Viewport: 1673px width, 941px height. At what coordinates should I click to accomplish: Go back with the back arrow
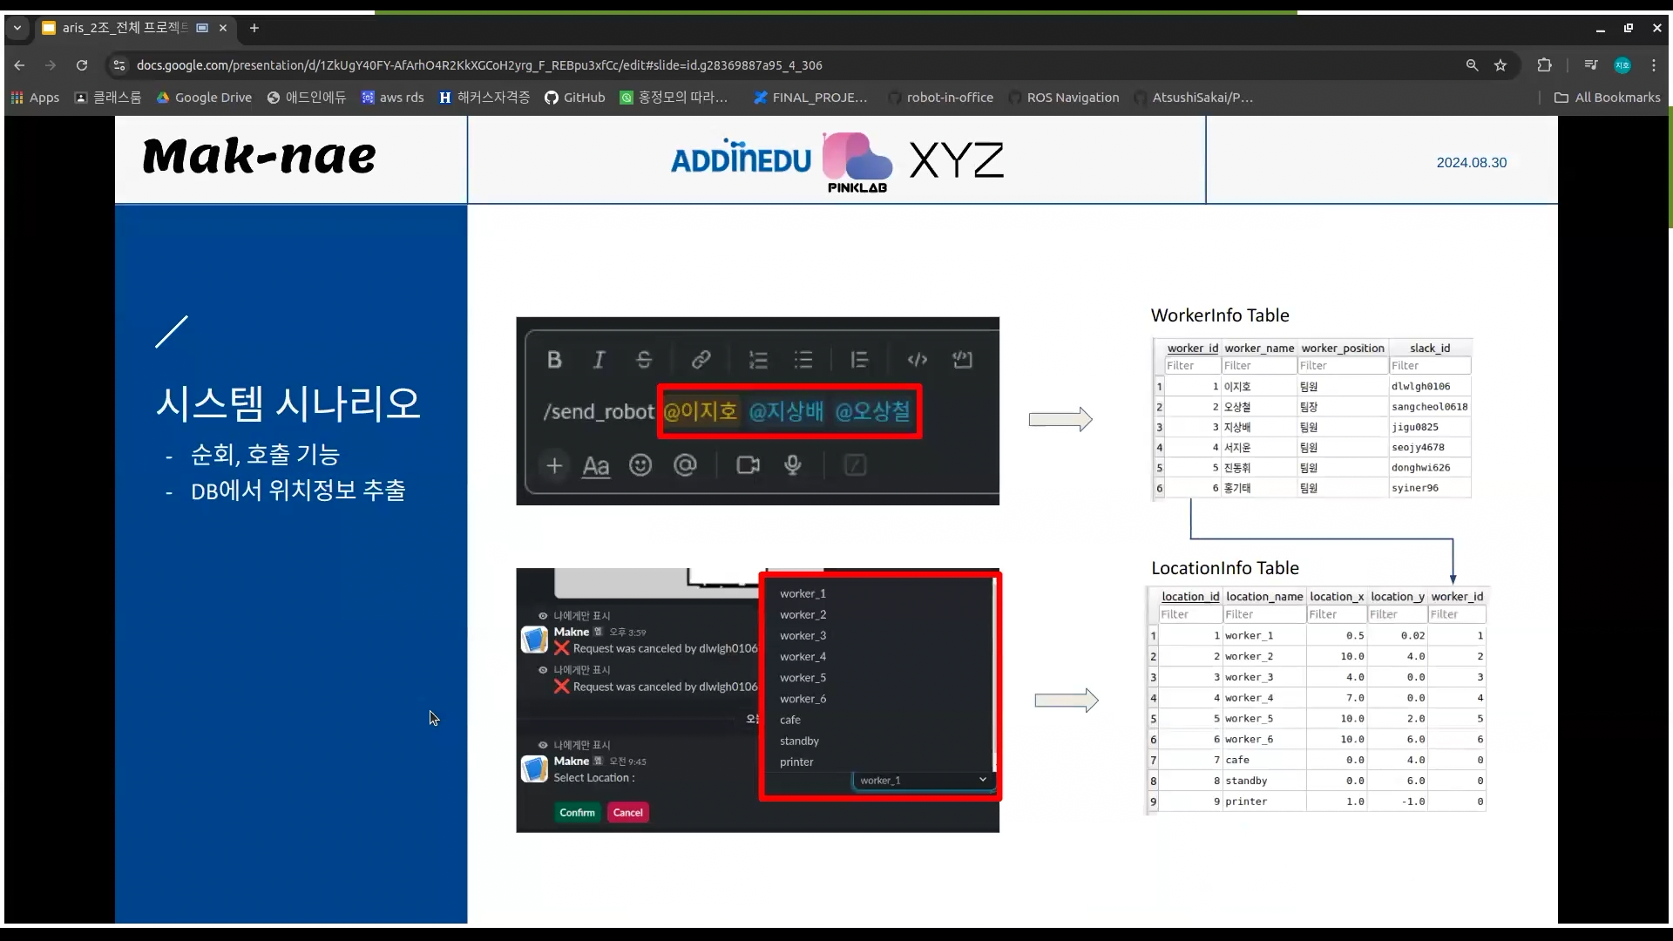click(x=19, y=65)
